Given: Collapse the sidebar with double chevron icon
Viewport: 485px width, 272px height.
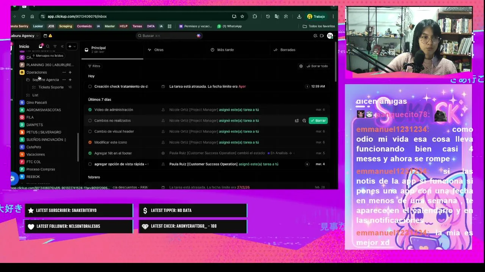Looking at the screenshot, I should (62, 46).
